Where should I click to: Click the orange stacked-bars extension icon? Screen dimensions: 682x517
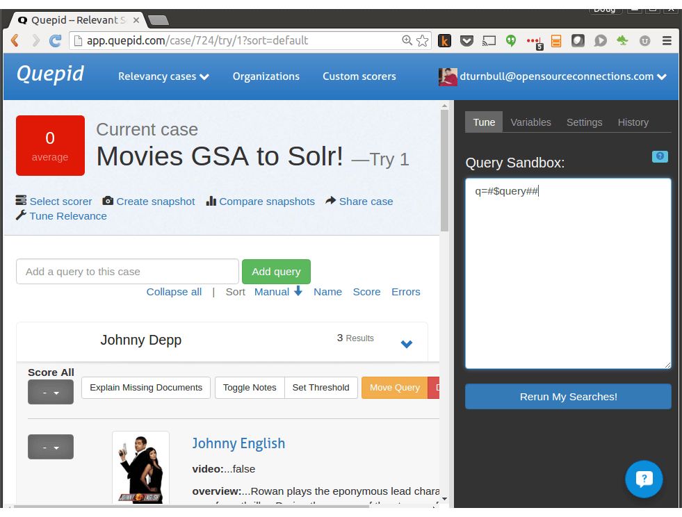[x=556, y=41]
